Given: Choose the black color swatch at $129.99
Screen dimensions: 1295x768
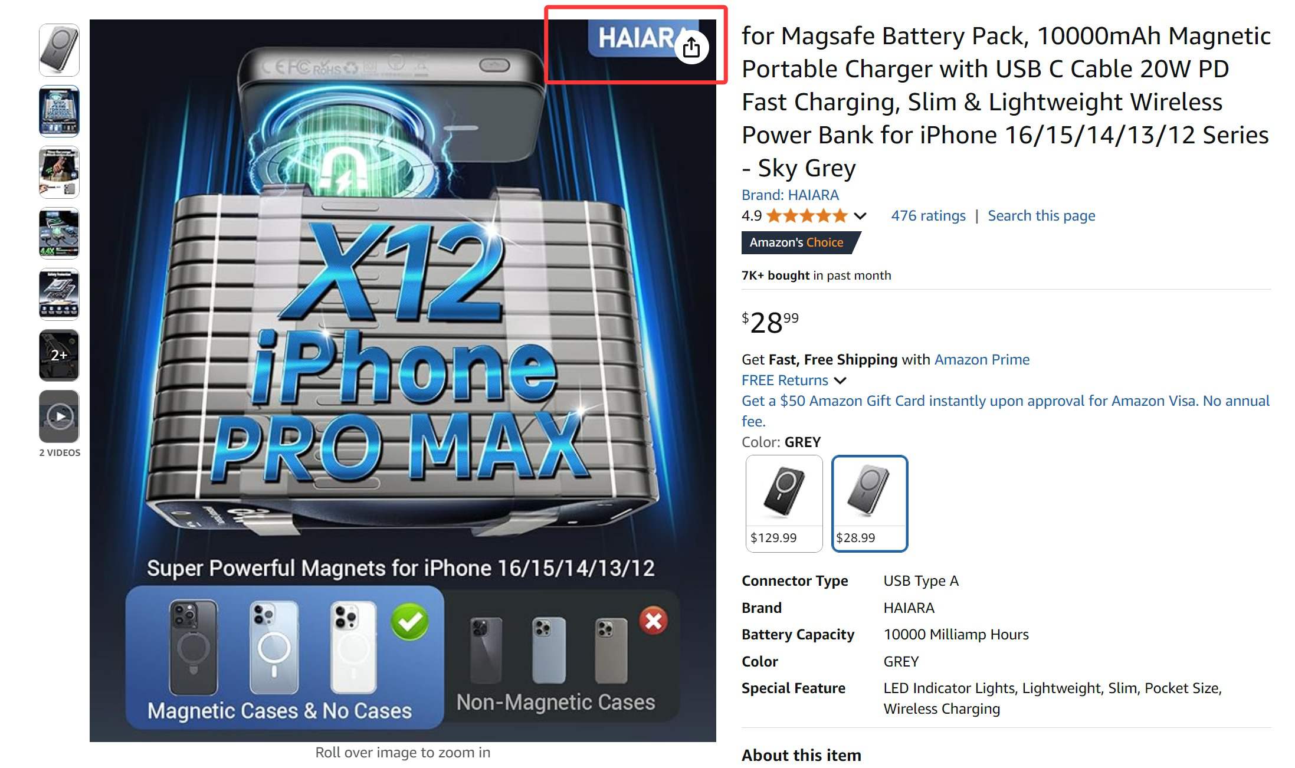Looking at the screenshot, I should click(x=784, y=503).
